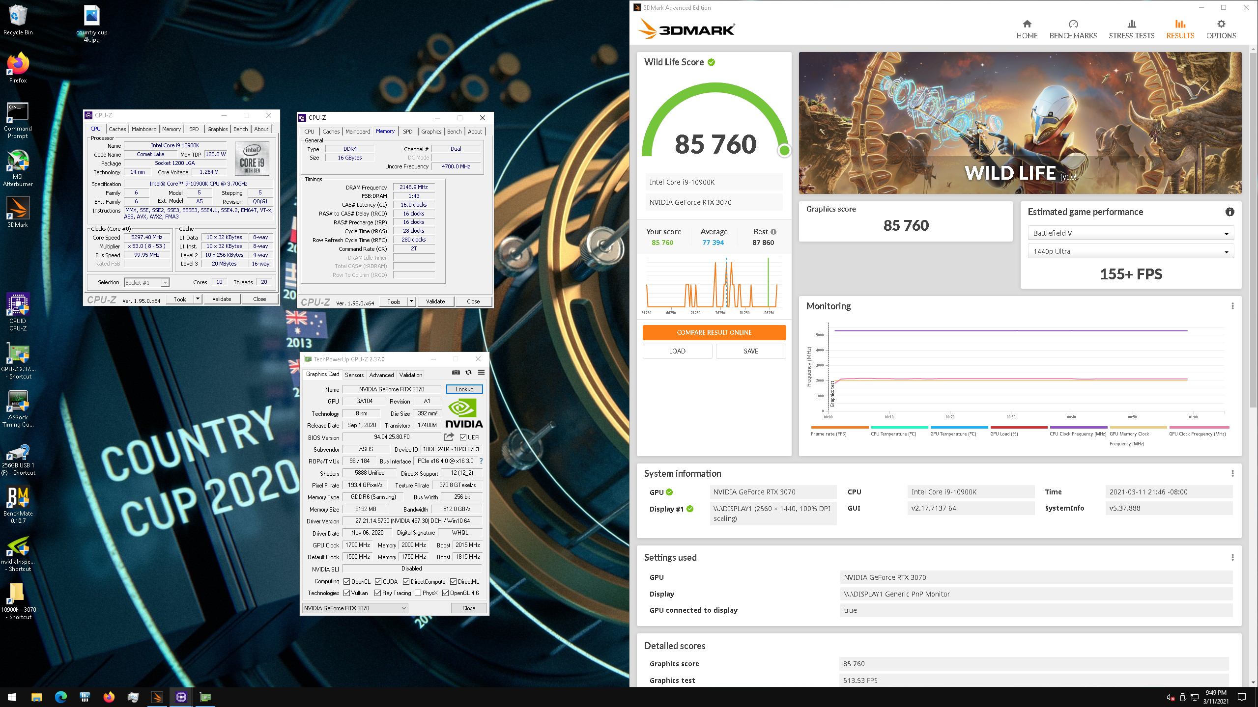
Task: Toggle the DirectCompute checkbox
Action: tap(406, 582)
